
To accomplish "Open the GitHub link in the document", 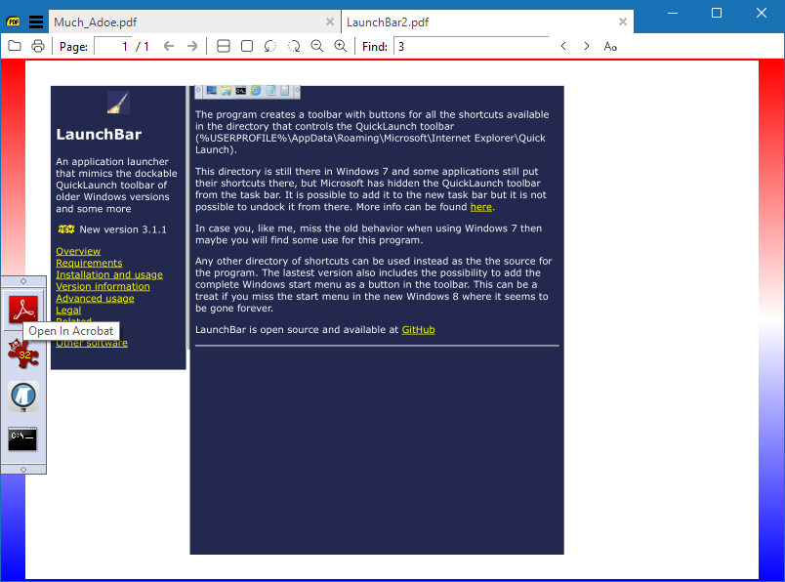I will 418,329.
